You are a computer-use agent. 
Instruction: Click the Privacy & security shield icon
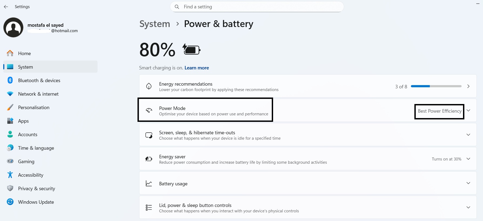pyautogui.click(x=10, y=188)
